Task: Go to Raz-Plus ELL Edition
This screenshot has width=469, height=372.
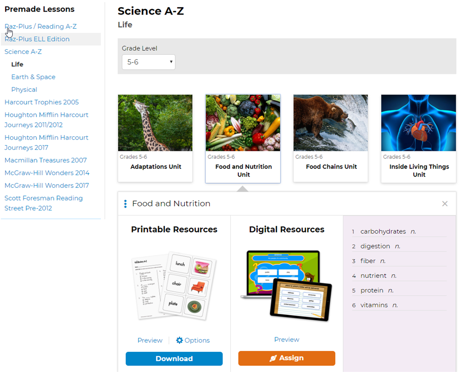Action: pos(37,39)
